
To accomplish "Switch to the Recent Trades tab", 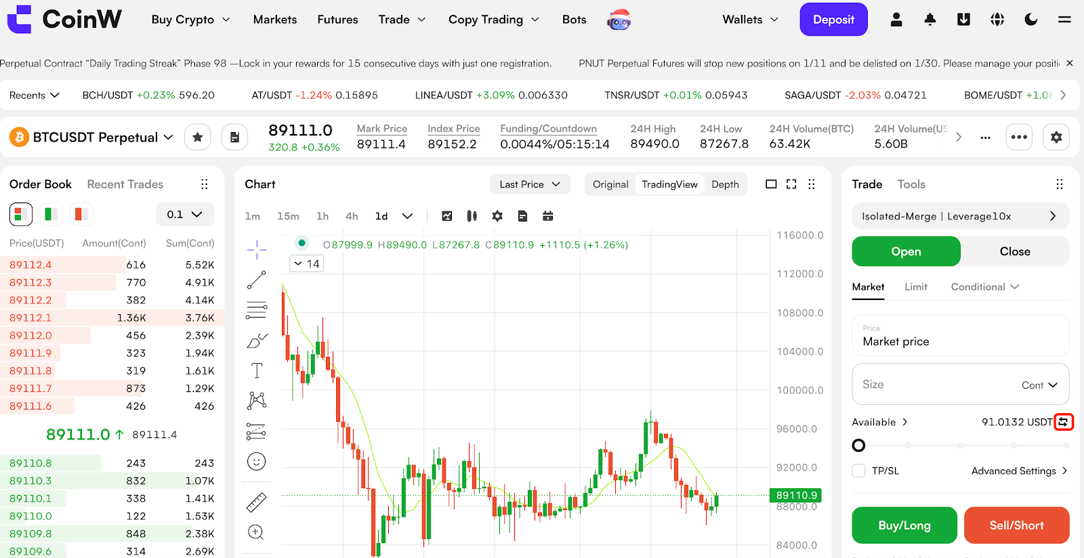I will point(125,184).
